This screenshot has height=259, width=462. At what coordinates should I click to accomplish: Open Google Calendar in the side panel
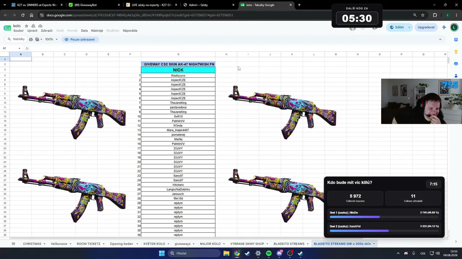tap(456, 40)
